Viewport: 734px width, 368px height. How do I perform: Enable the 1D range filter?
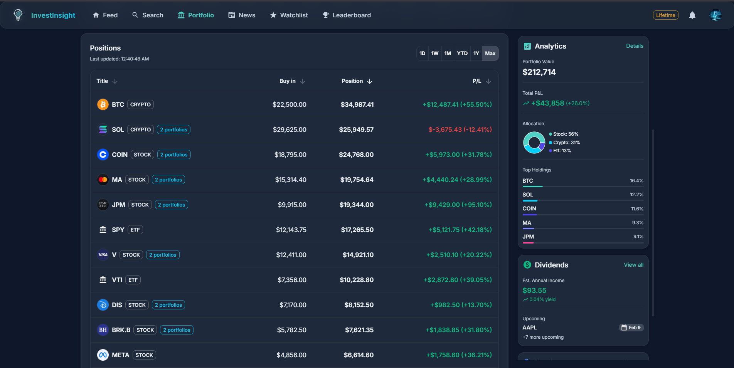coord(422,53)
